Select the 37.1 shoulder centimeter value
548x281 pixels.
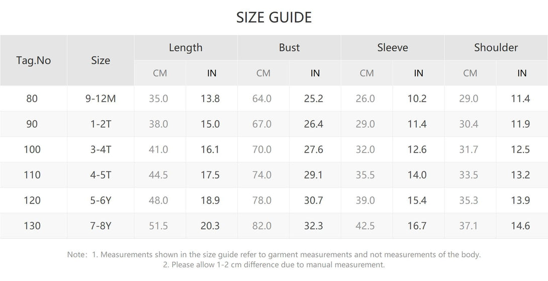[x=469, y=226]
